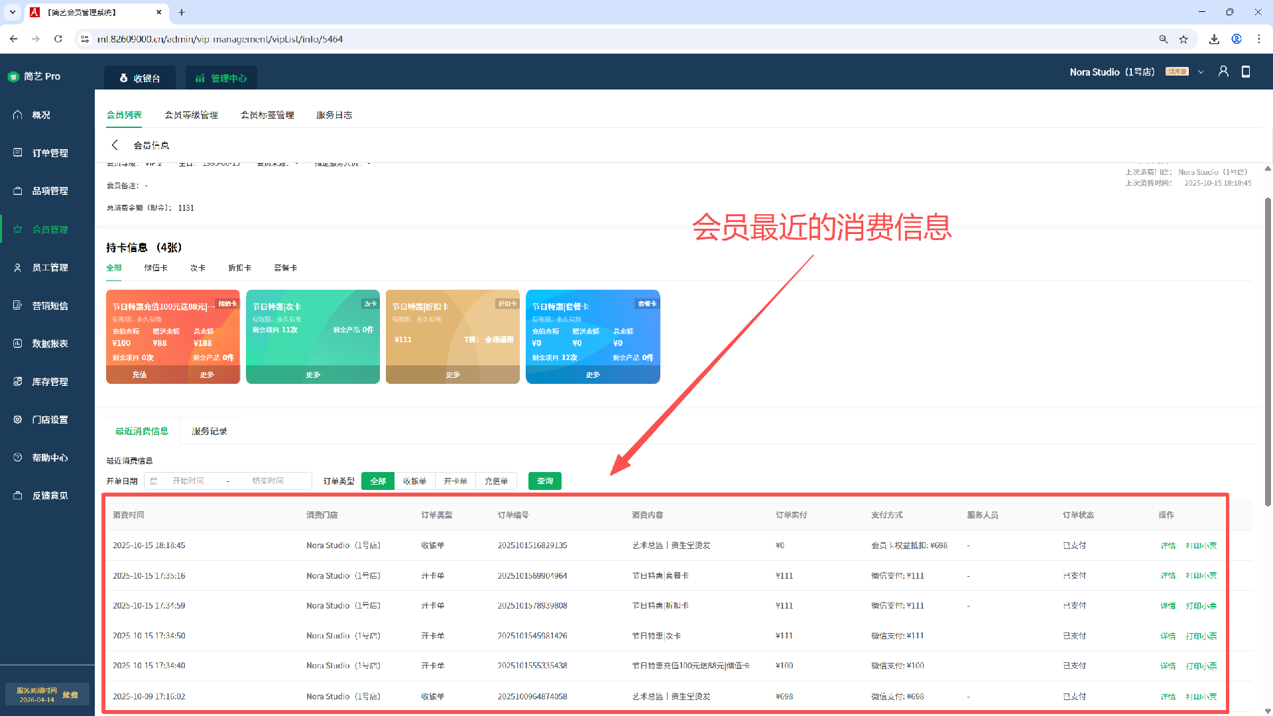Click the green 查询 search button
This screenshot has width=1273, height=716.
click(x=545, y=481)
